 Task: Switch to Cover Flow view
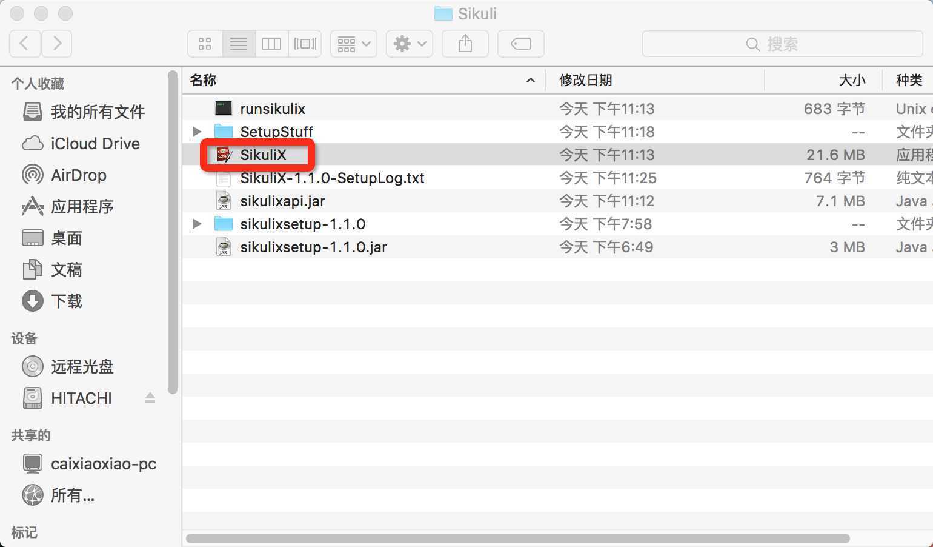pos(305,44)
